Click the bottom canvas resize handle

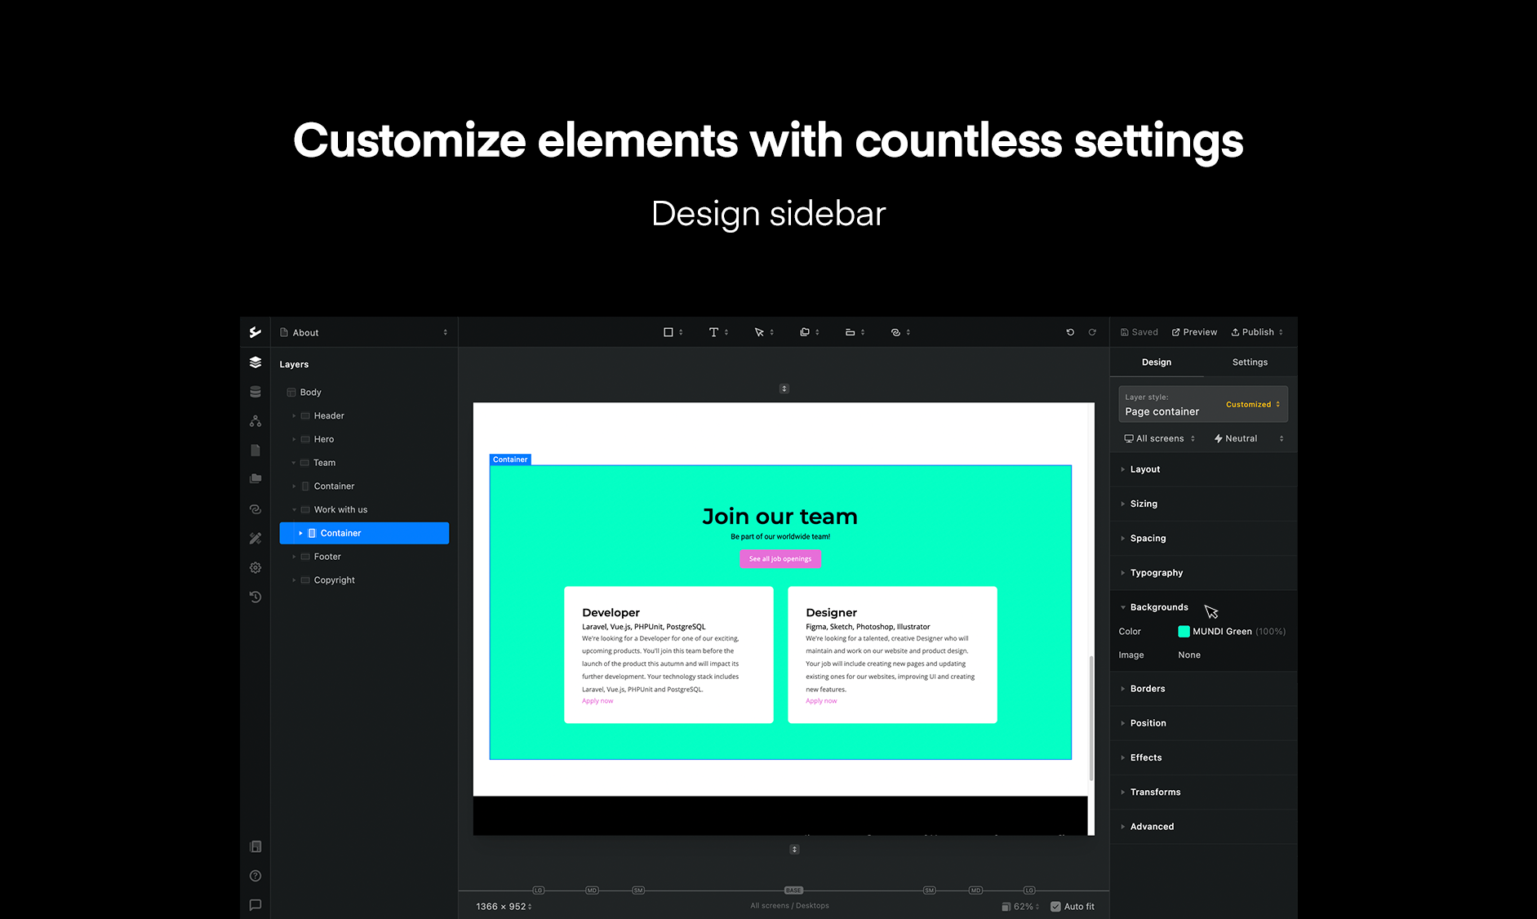tap(794, 849)
